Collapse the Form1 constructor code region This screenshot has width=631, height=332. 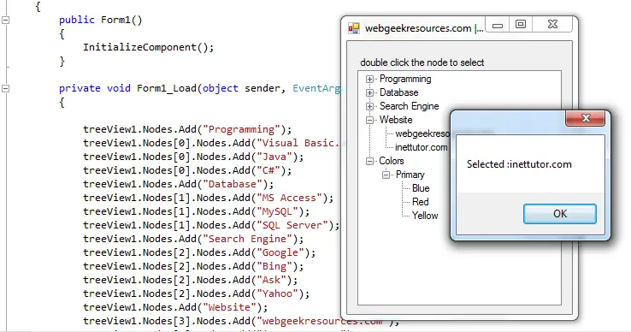point(6,20)
